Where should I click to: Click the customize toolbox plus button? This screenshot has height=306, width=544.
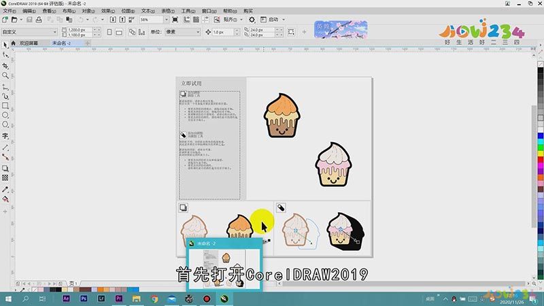pyautogui.click(x=5, y=211)
